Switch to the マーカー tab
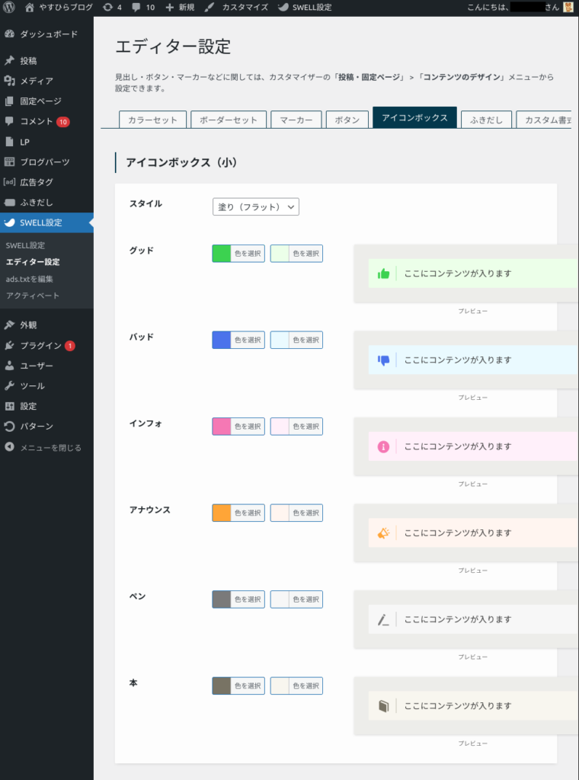This screenshot has height=780, width=579. tap(296, 120)
